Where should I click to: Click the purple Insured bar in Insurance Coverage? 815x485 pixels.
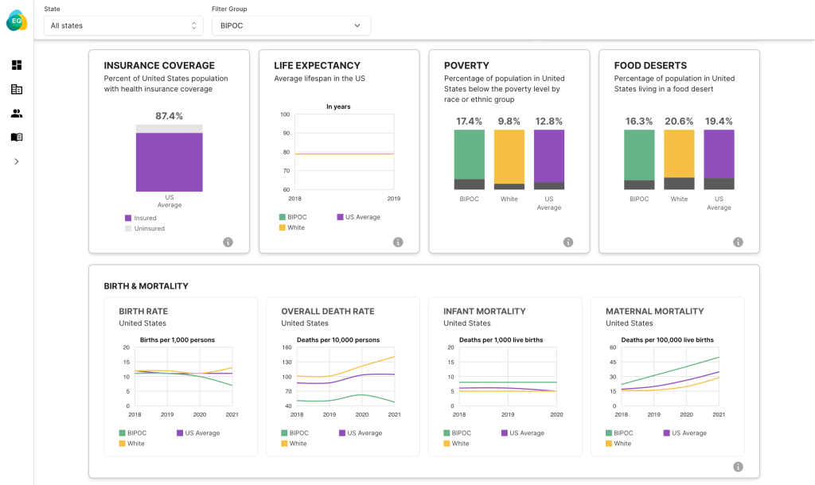[x=169, y=161]
